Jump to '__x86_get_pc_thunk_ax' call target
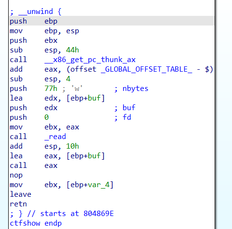The width and height of the screenshot is (232, 229). (90, 60)
